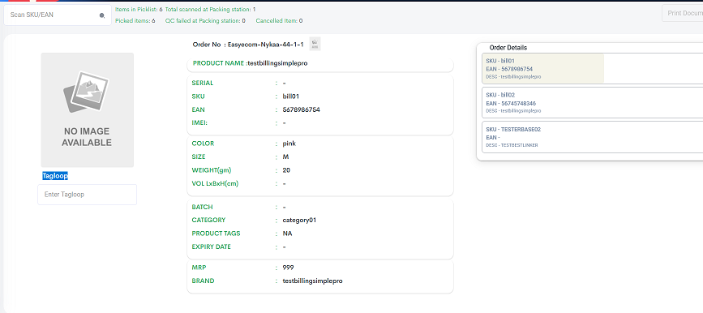
Task: Click the Items in Picklist: 6 text
Action: pos(139,9)
